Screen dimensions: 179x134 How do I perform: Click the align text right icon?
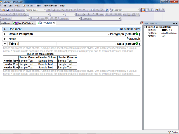115,14
